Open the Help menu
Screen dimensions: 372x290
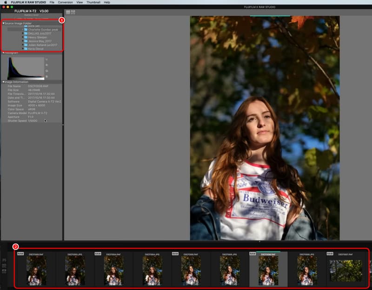click(x=107, y=2)
